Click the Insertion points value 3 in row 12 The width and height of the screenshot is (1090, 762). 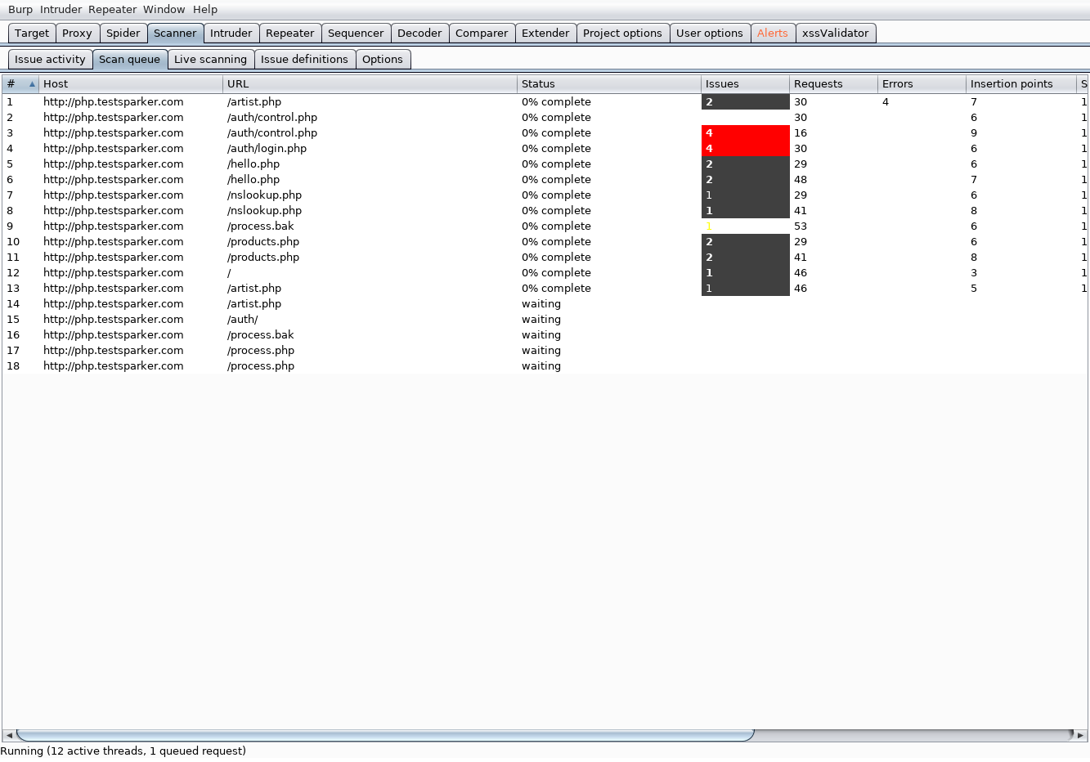coord(974,273)
